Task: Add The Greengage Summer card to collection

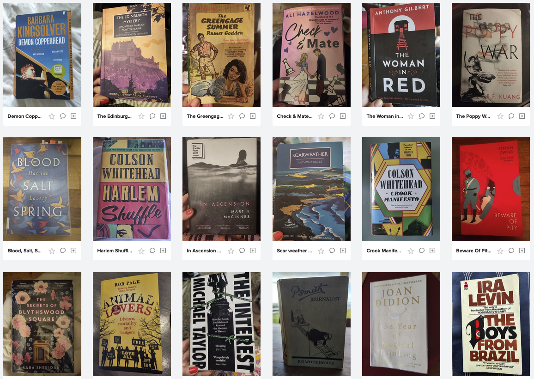Action: click(253, 116)
